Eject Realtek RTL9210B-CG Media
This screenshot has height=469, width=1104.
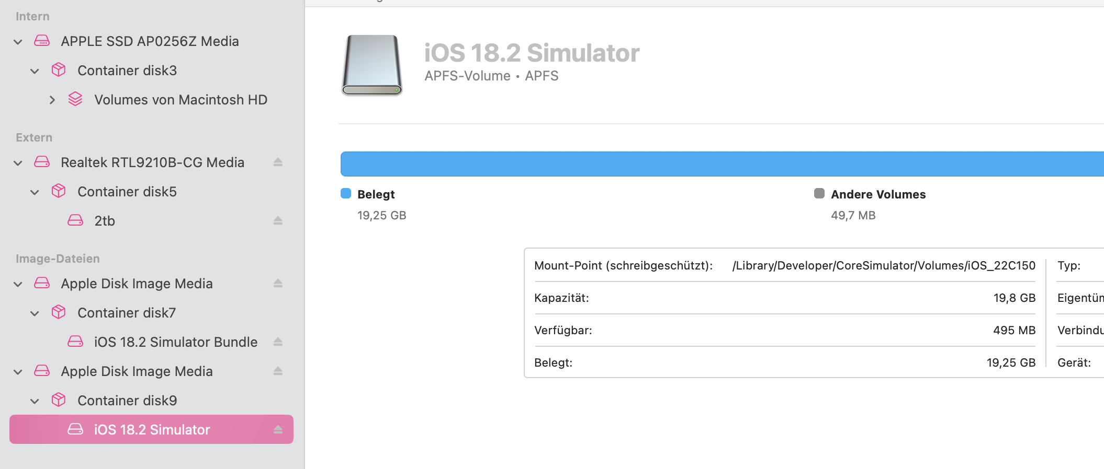(x=278, y=162)
